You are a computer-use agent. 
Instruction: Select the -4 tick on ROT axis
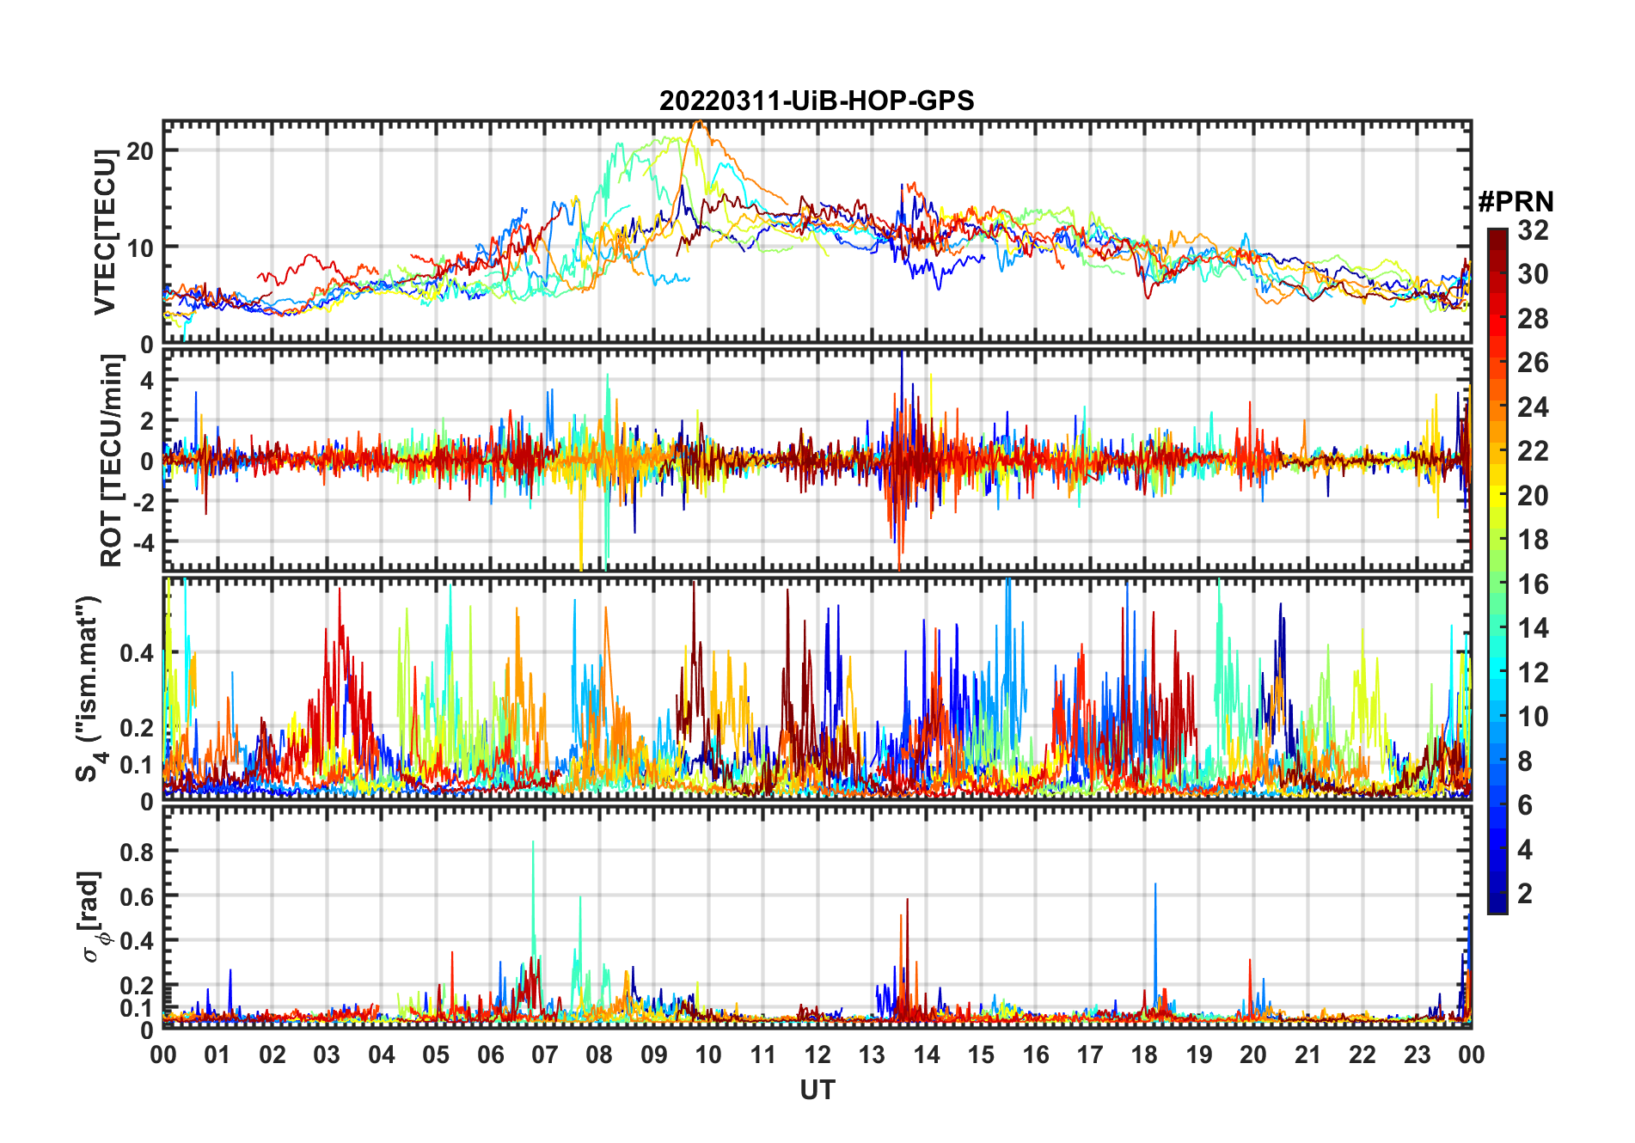(142, 542)
